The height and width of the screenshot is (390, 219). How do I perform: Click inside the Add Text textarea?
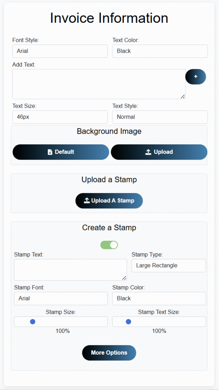99,84
